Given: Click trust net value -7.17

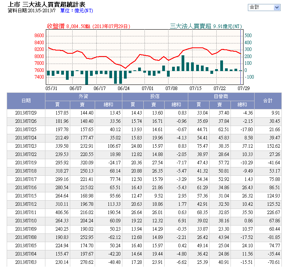Looking at the screenshot, I should (182, 163).
